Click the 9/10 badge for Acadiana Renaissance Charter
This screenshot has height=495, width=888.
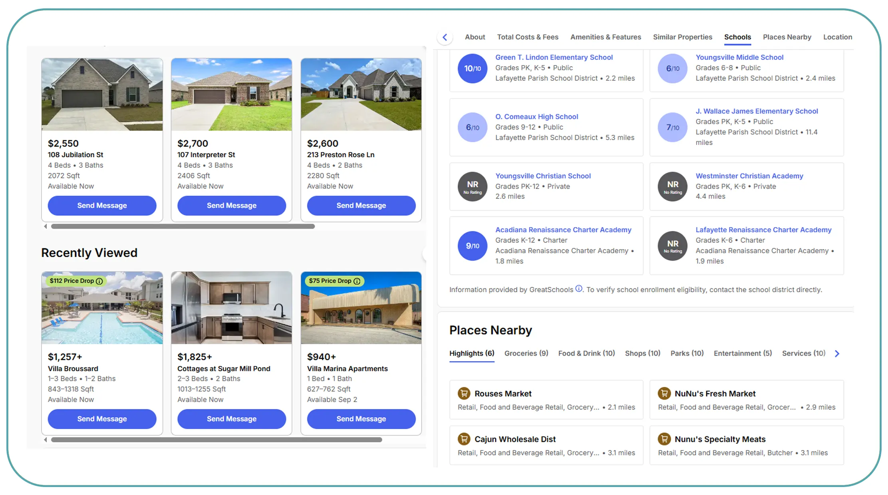[473, 246]
